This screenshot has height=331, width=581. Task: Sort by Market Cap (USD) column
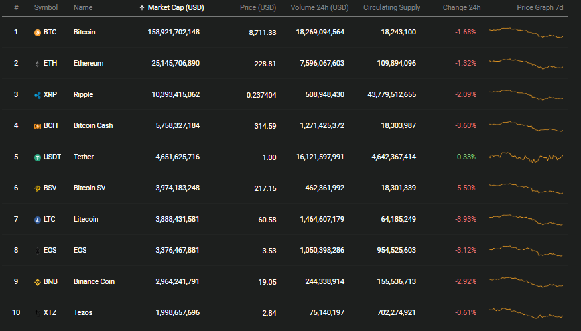coord(176,7)
